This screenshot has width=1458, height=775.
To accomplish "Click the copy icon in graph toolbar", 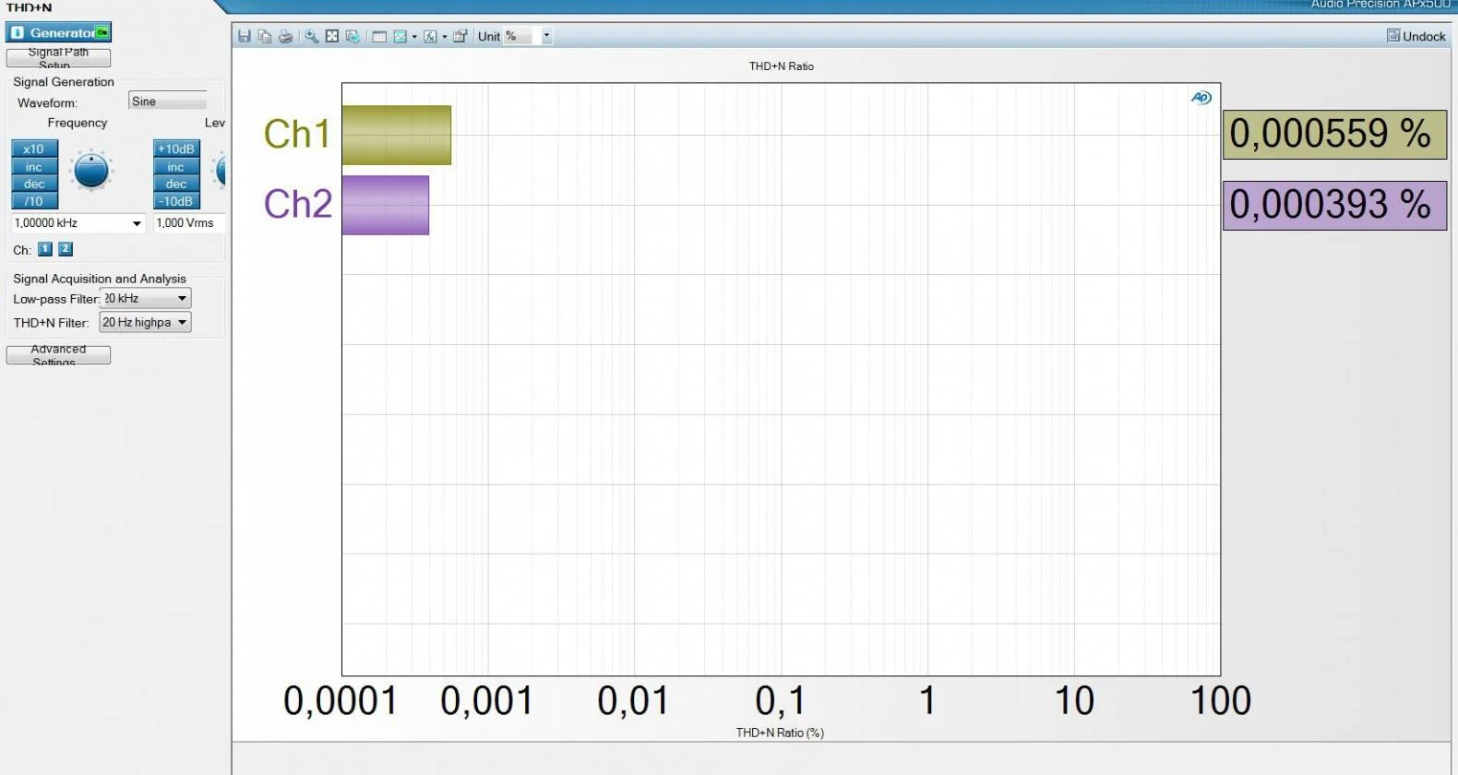I will (265, 37).
